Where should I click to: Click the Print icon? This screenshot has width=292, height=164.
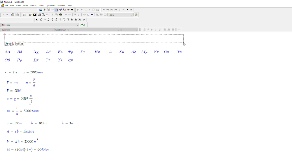point(40,15)
